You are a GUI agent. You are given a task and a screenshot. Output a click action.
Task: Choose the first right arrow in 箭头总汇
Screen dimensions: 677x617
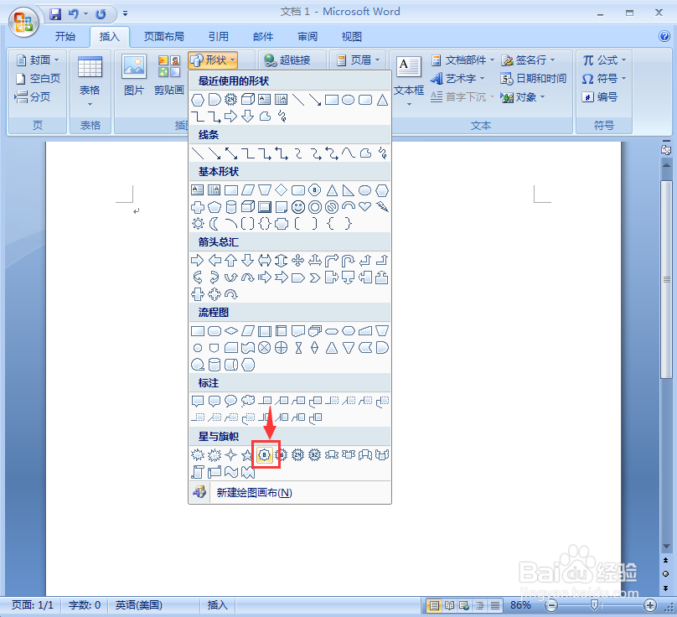point(197,261)
